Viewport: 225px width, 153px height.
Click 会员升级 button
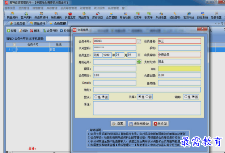click(x=50, y=31)
